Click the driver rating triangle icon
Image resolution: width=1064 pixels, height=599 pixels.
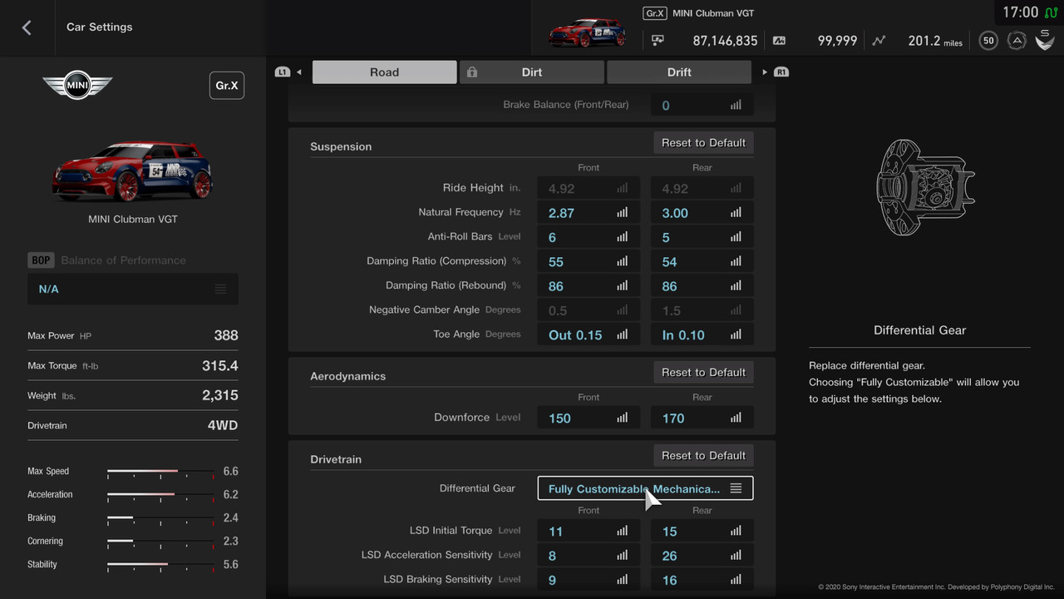pos(1016,40)
